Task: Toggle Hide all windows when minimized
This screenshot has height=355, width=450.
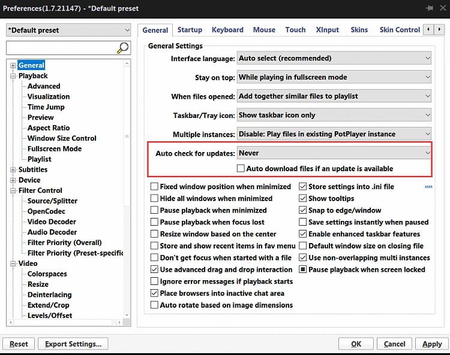Action: (x=154, y=198)
